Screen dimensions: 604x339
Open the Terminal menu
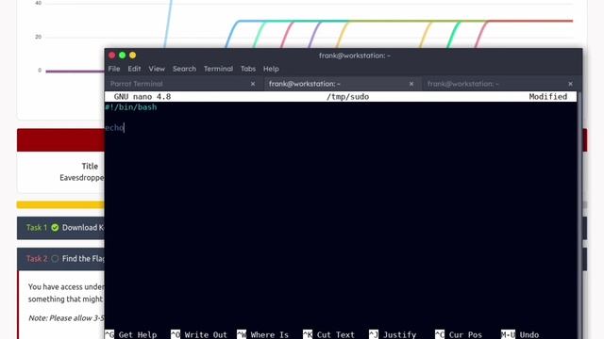218,69
